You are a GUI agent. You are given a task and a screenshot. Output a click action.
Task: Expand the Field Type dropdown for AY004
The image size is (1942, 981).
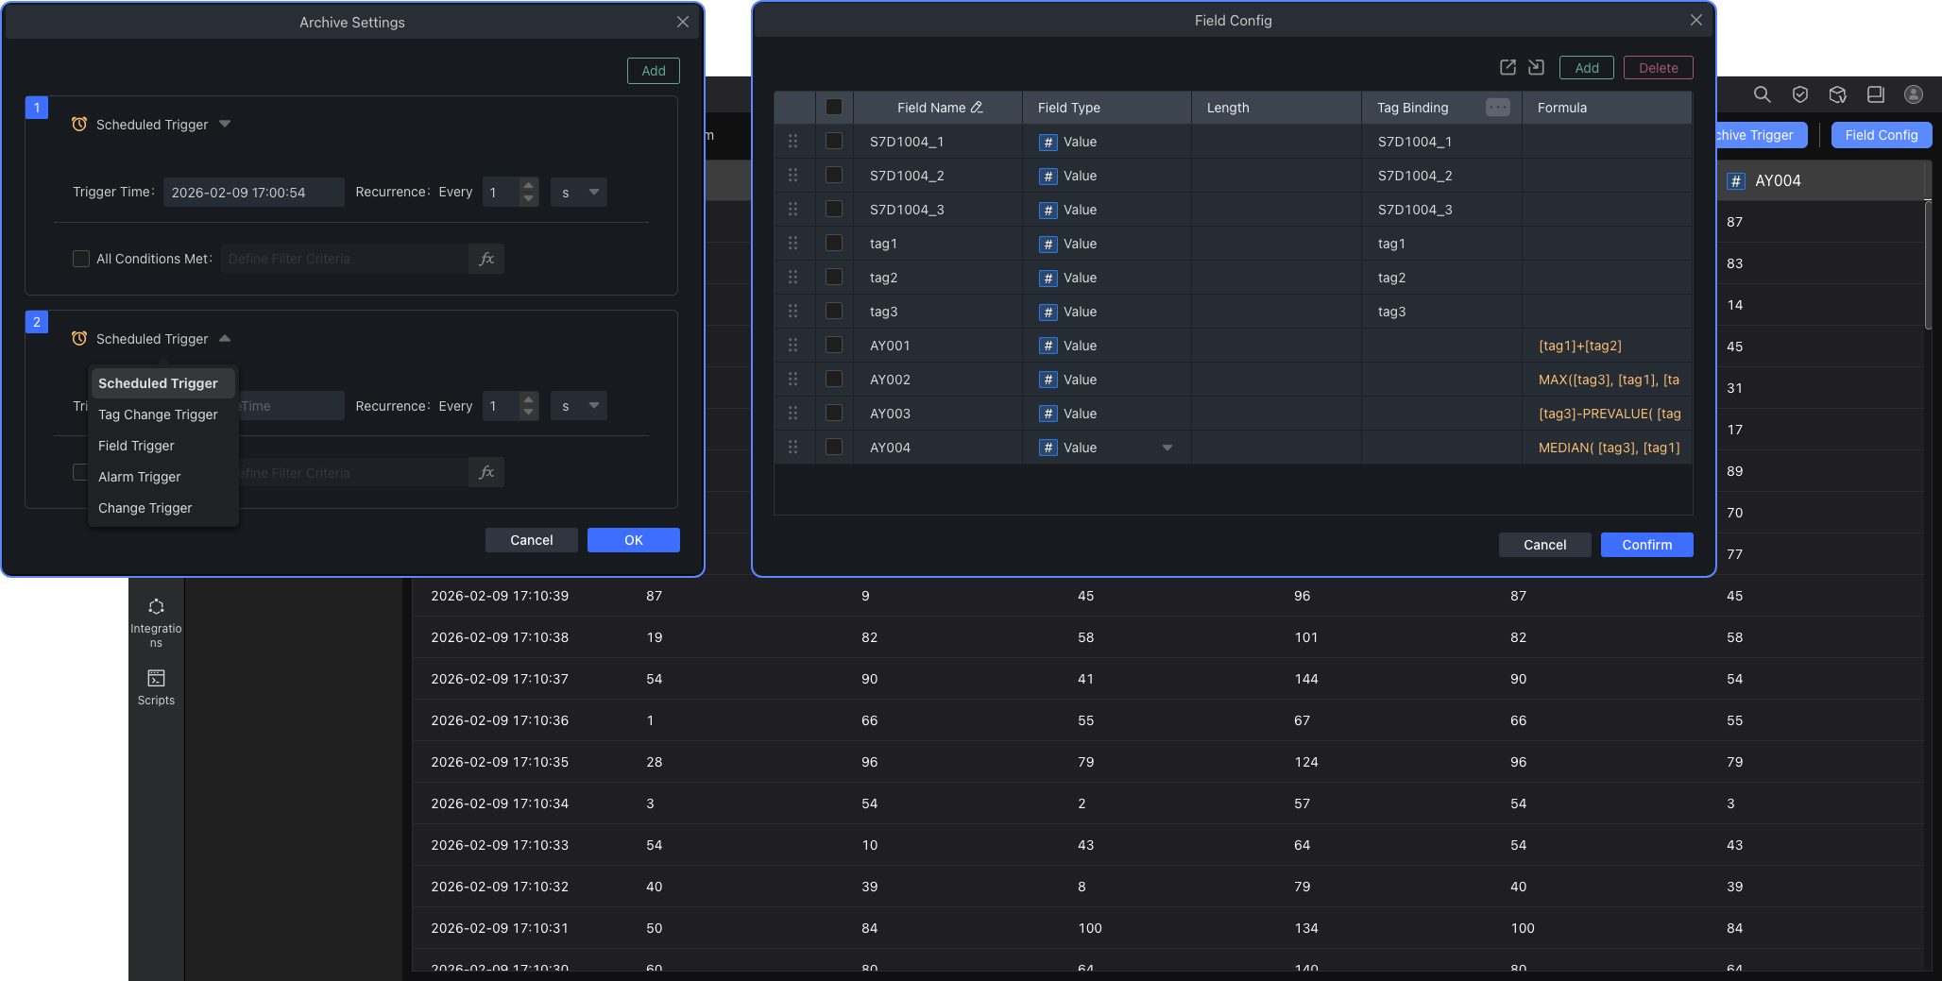[x=1167, y=448]
